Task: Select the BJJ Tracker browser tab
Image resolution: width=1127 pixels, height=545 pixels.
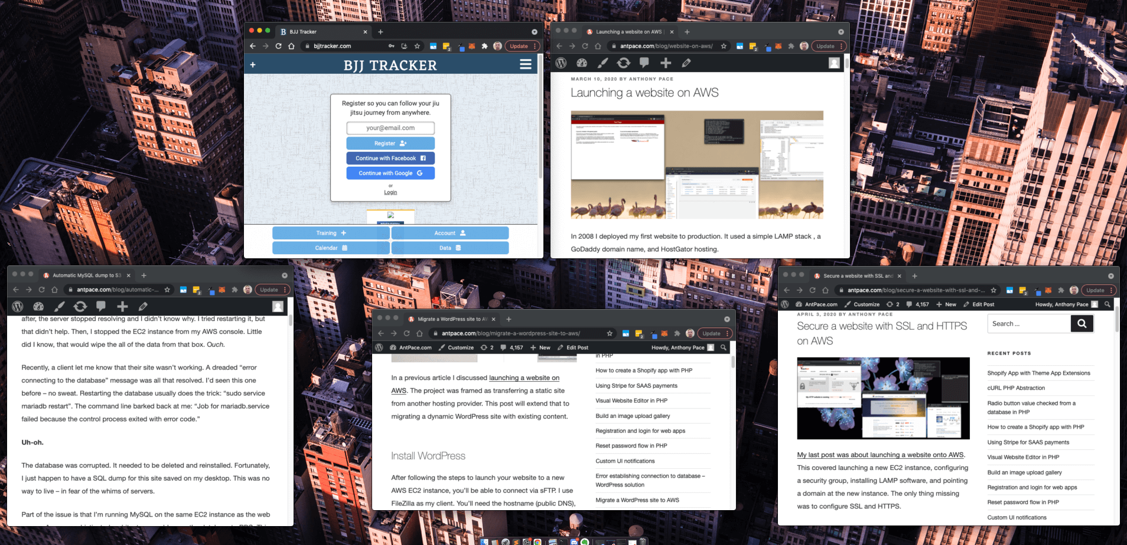Action: coord(324,32)
